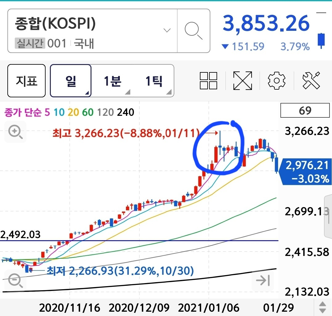Tap the 01/29 date axis label
This screenshot has width=332, height=316.
pos(278,308)
